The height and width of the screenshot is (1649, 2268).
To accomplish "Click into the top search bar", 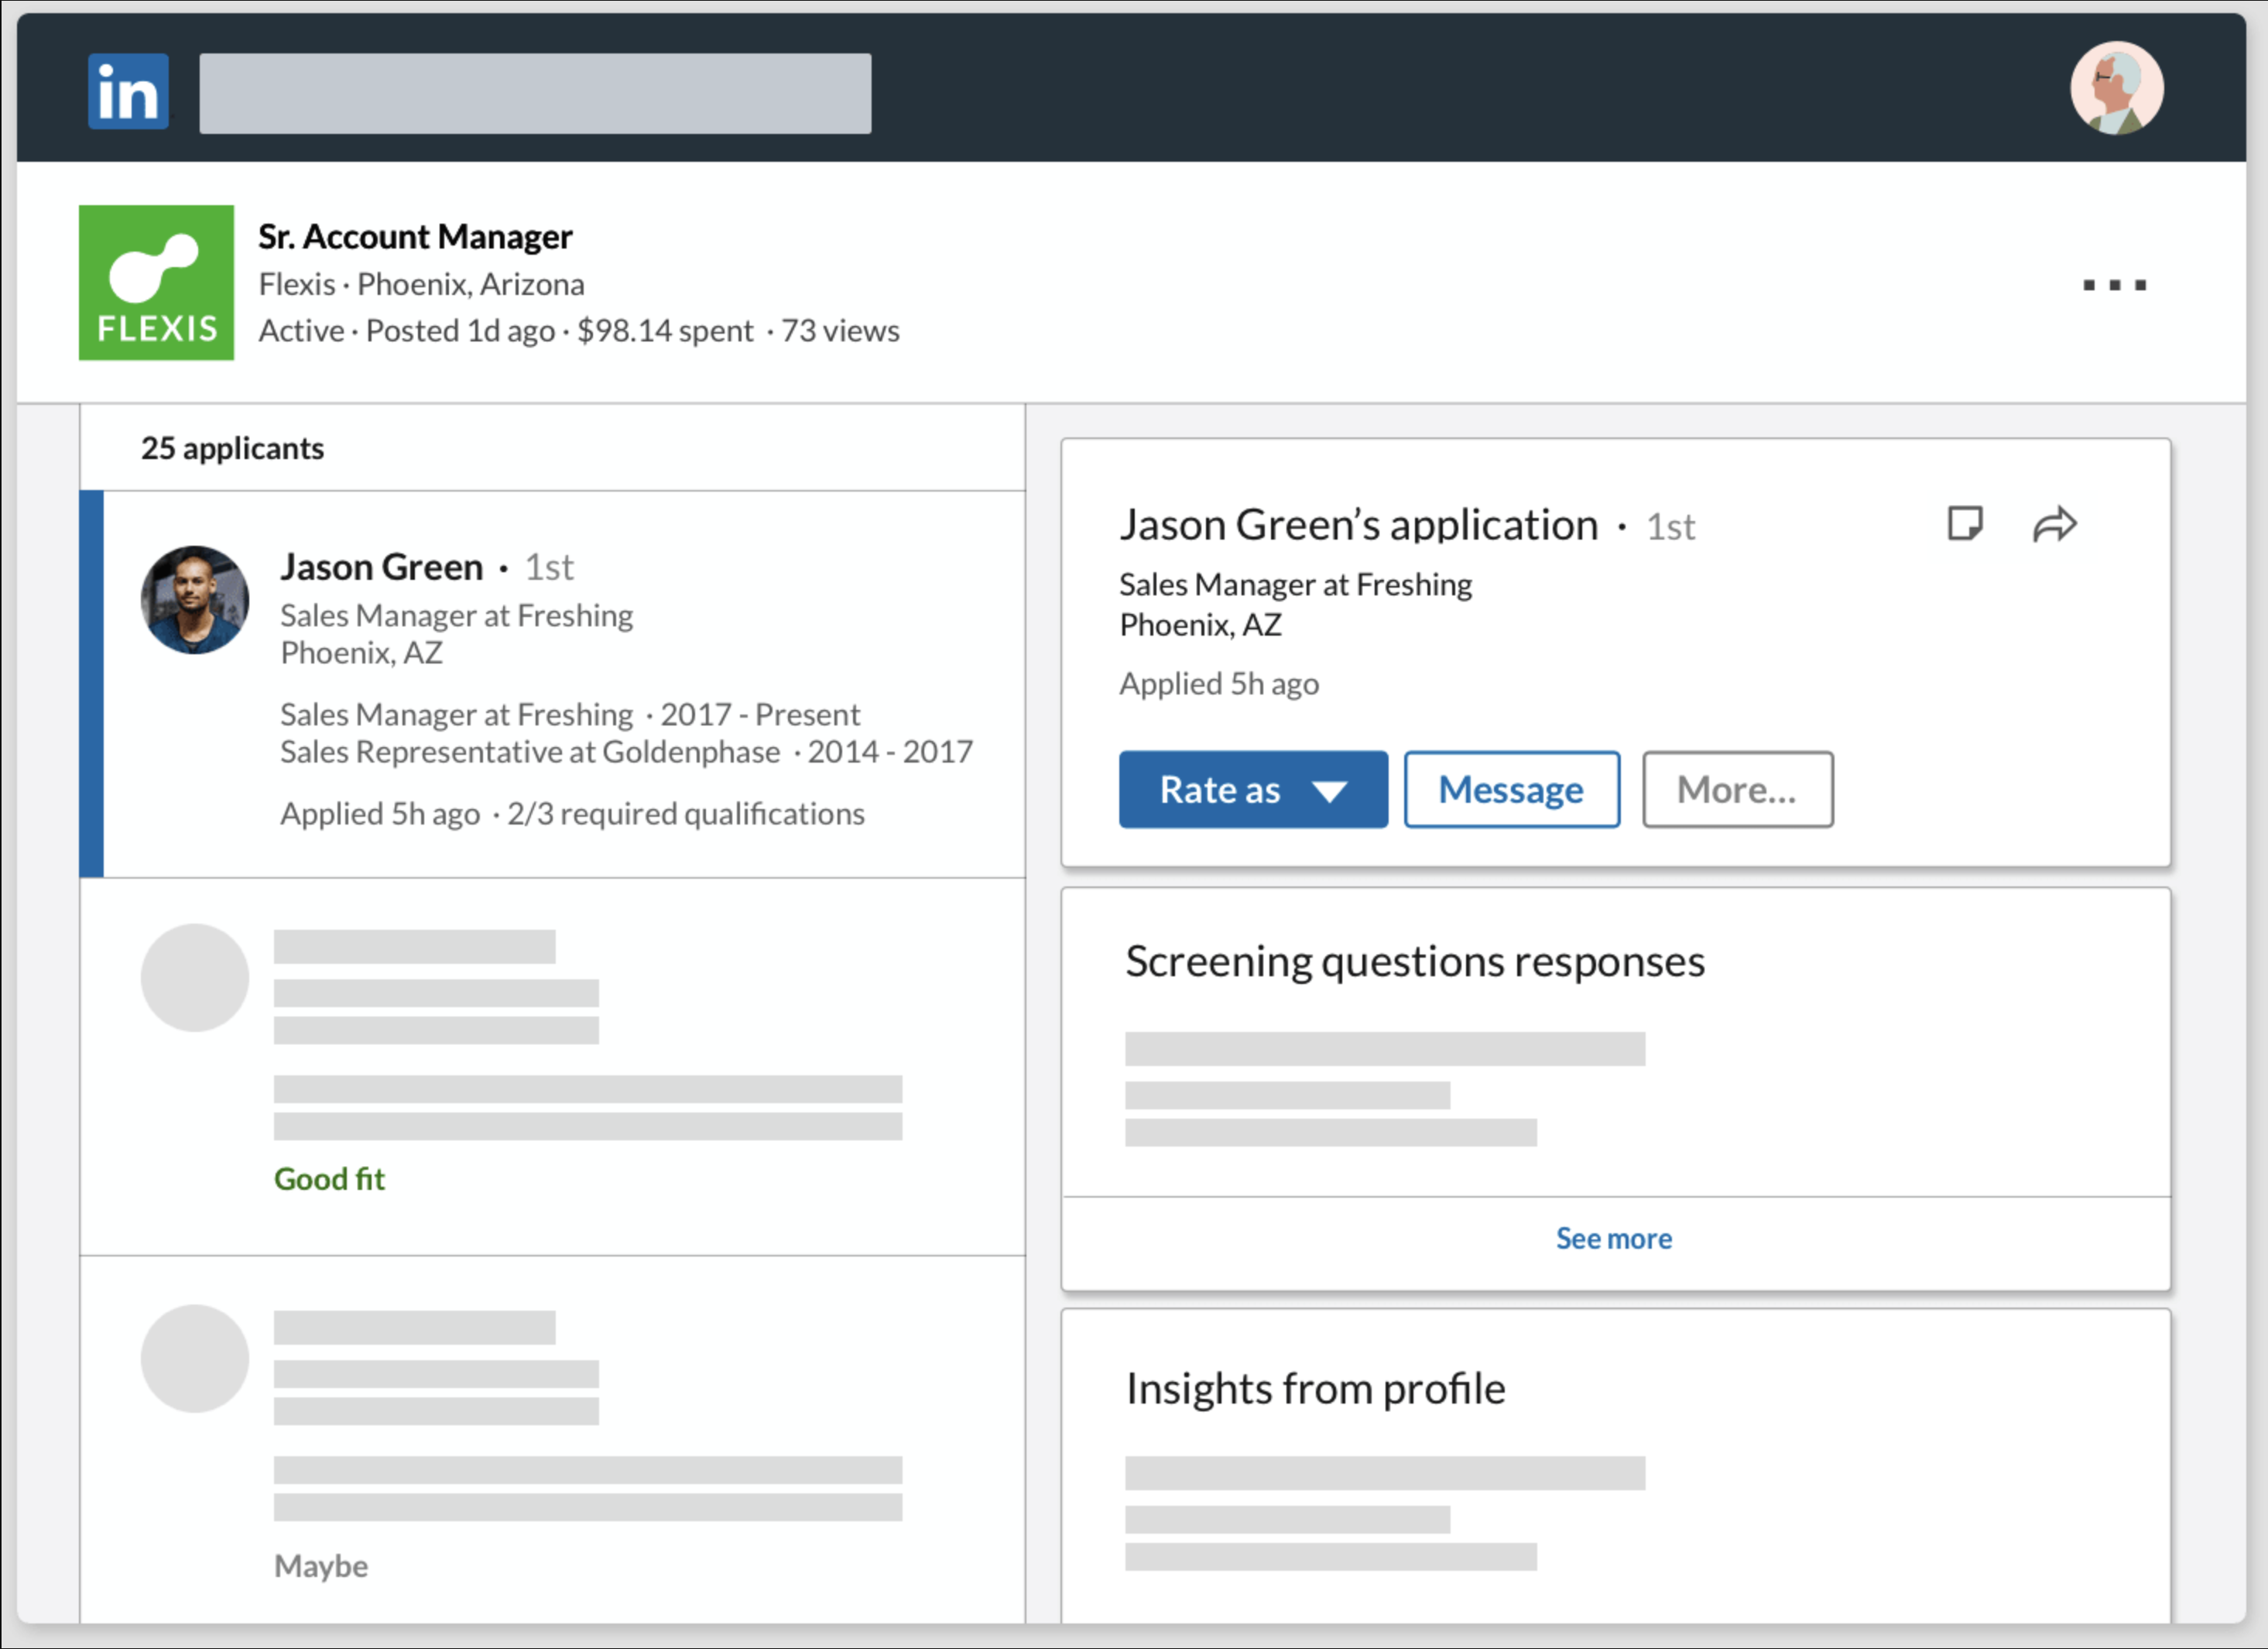I will tap(536, 93).
